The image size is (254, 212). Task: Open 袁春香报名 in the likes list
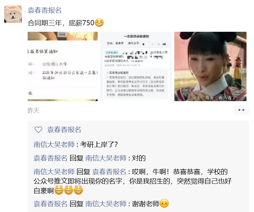click(x=64, y=130)
